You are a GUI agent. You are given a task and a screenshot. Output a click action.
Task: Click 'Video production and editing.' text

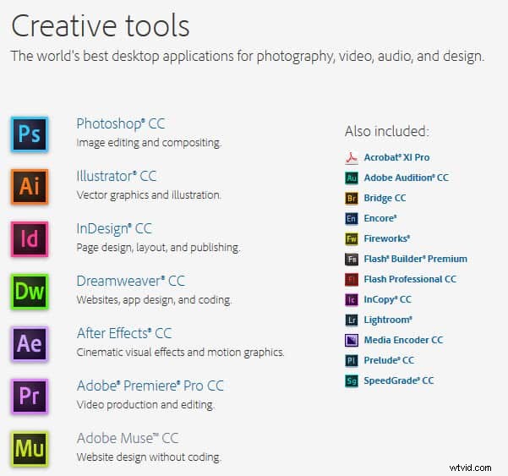pyautogui.click(x=145, y=405)
